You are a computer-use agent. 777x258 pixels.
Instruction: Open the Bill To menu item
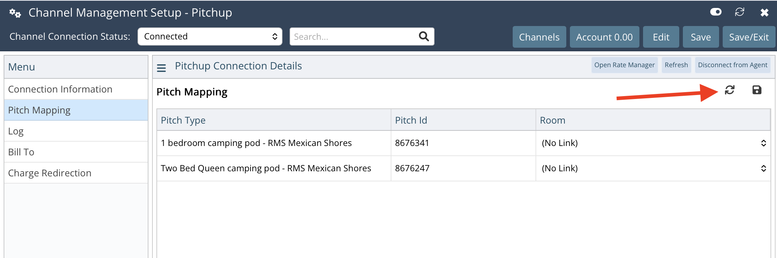point(76,152)
